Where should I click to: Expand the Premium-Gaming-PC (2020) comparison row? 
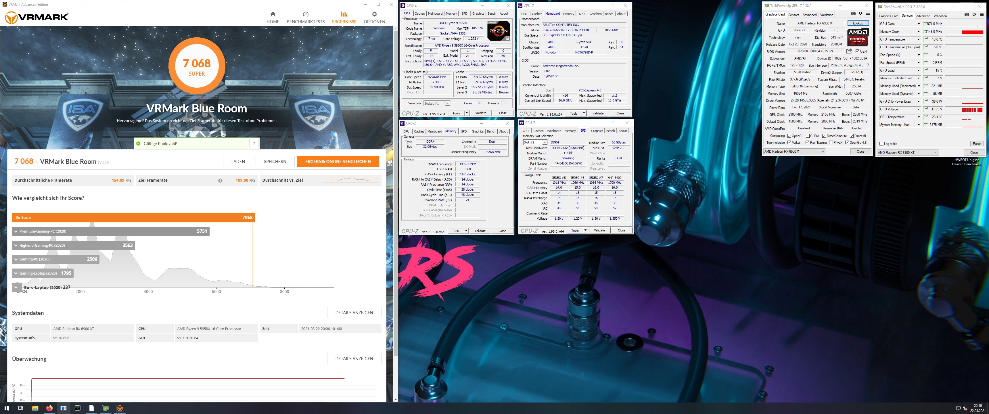point(111,231)
